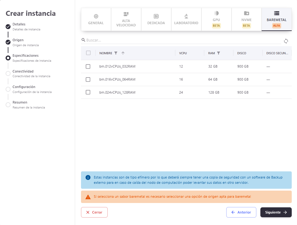Click the filter icon next to RAM
The width and height of the screenshot is (297, 225).
218,53
